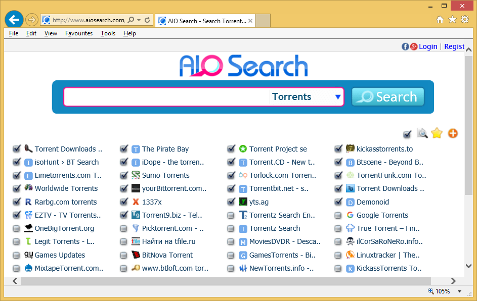Open the Worldwide Torrents link

click(x=66, y=188)
